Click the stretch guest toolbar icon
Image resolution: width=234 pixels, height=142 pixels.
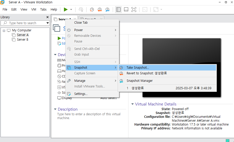click(x=156, y=10)
